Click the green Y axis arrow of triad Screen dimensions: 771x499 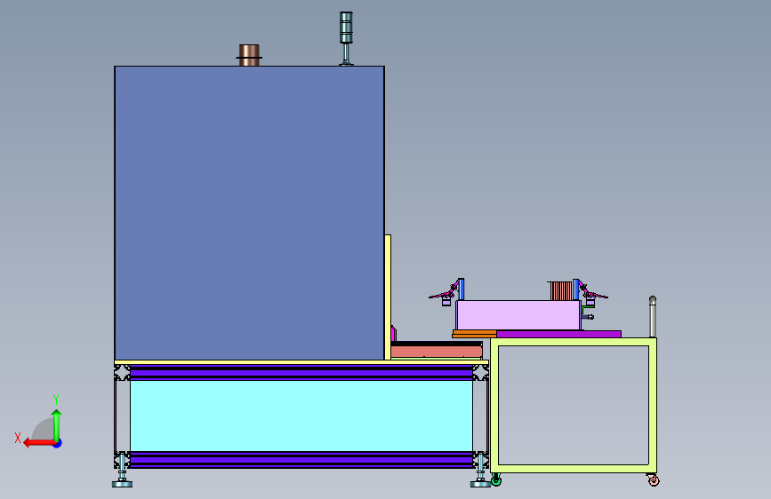pyautogui.click(x=57, y=424)
